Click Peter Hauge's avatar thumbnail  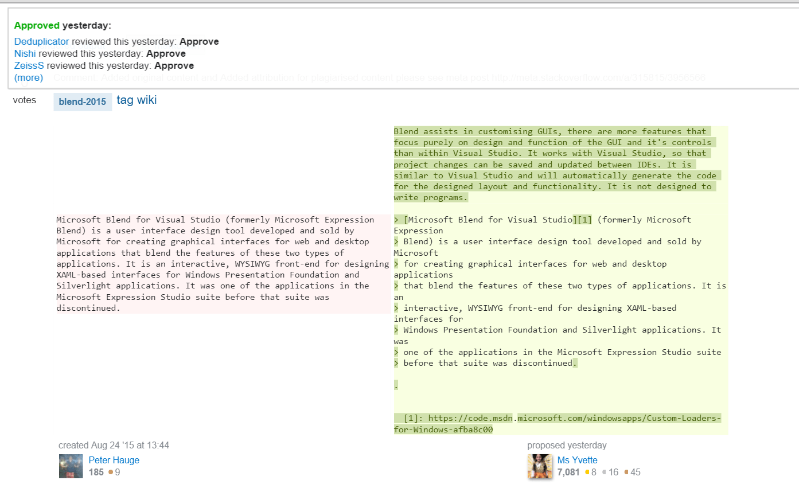coord(71,466)
